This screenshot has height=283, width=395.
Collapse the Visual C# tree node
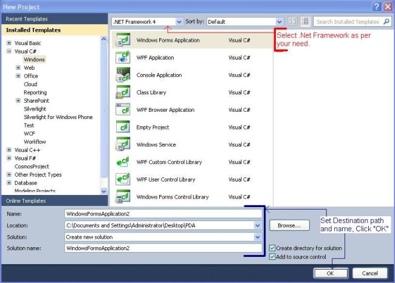tap(9, 51)
